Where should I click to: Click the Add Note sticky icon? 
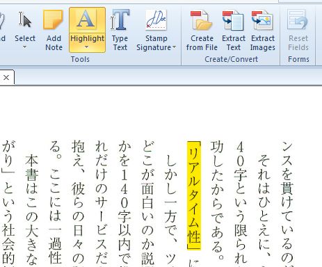coord(54,19)
